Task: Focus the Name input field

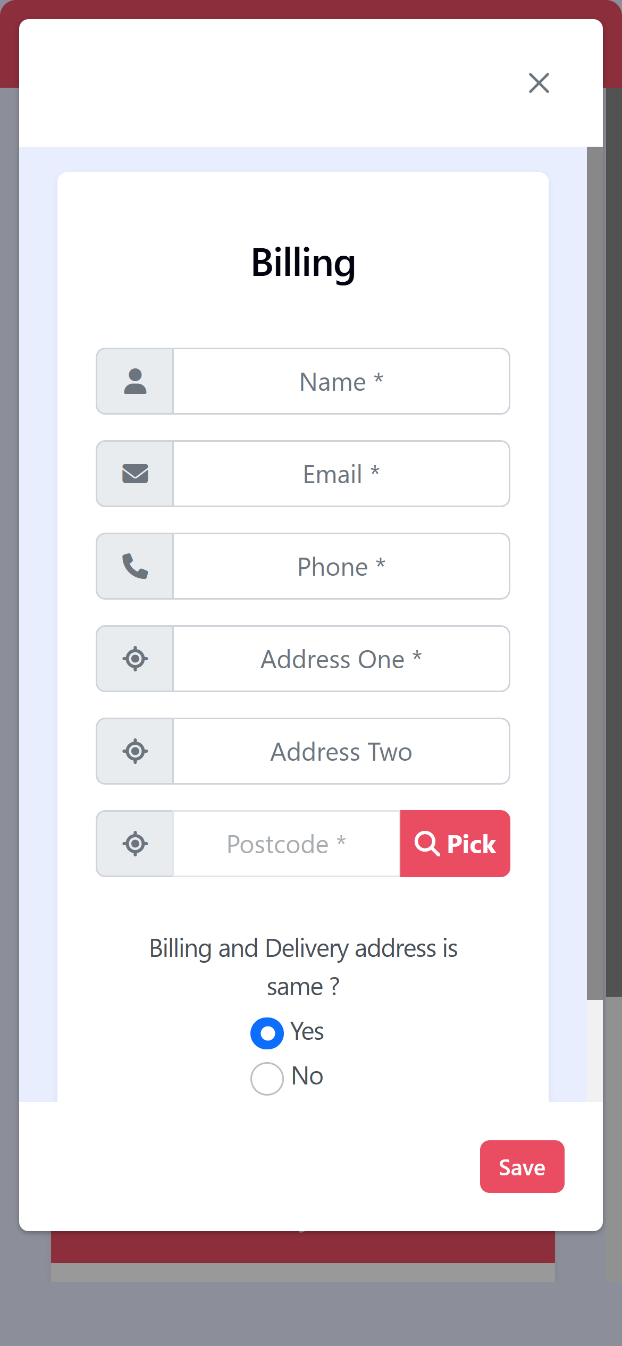Action: point(341,381)
